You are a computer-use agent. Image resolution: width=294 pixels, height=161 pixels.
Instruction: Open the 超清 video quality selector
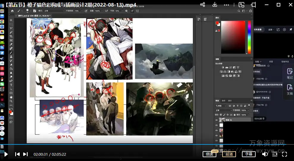tap(229, 154)
